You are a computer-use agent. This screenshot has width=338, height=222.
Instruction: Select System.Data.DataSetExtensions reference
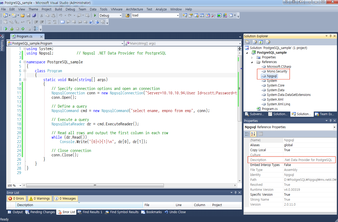(289, 95)
